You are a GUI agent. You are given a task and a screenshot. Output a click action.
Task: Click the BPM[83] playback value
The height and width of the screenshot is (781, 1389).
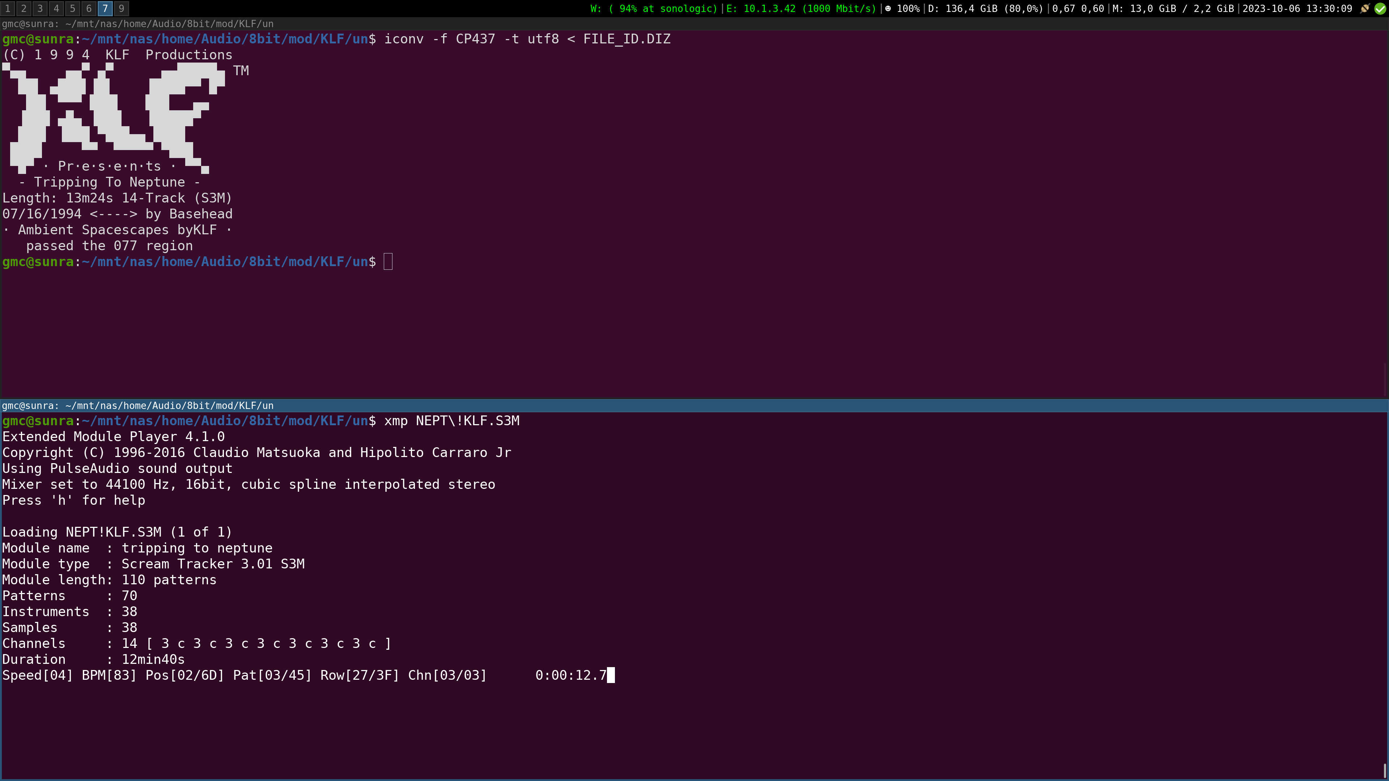[110, 675]
